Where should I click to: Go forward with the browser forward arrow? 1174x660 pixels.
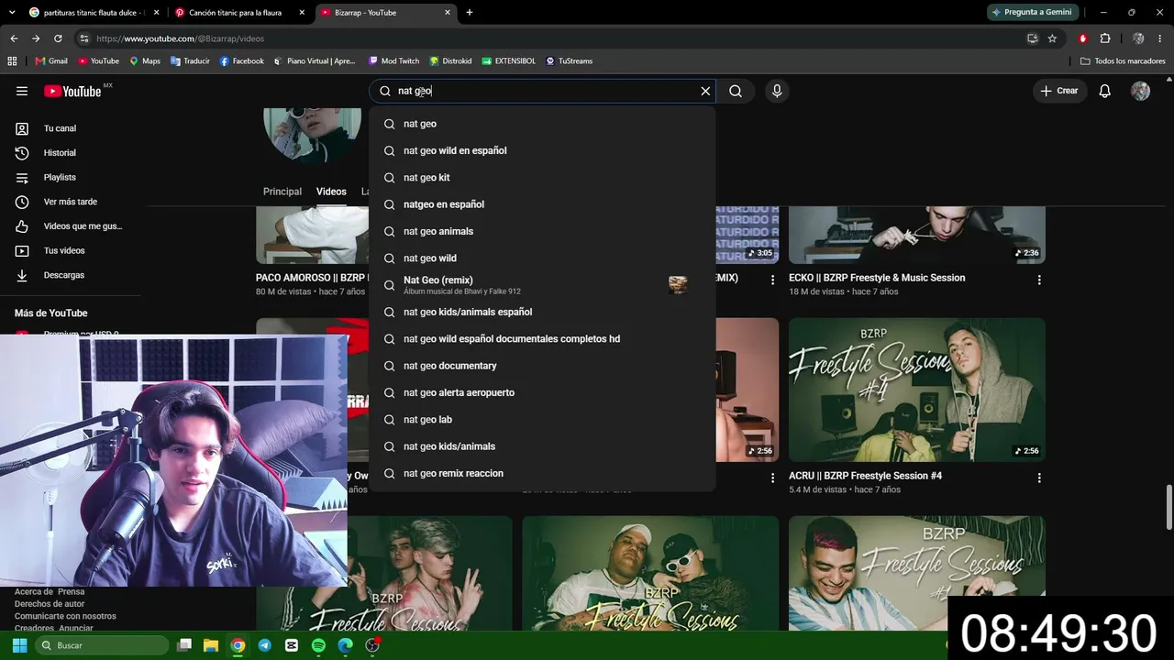coord(36,38)
